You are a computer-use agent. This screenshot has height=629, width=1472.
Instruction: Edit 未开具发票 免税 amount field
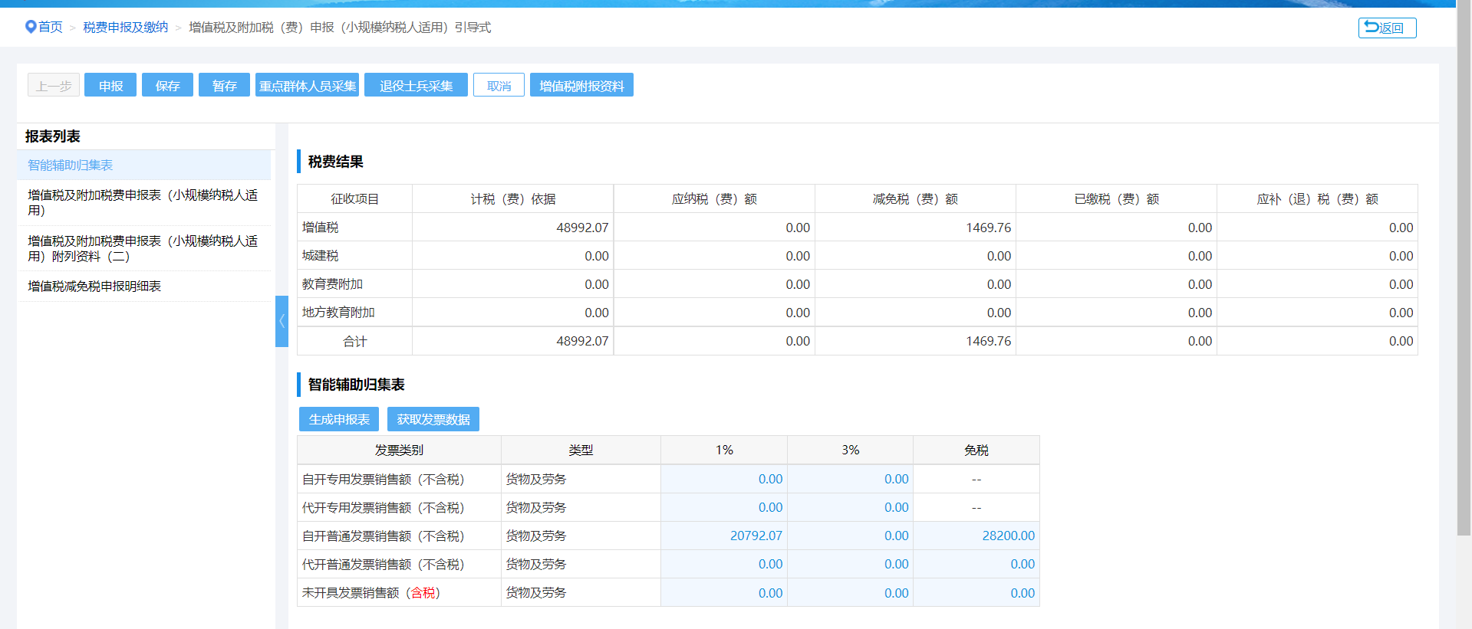(x=976, y=593)
